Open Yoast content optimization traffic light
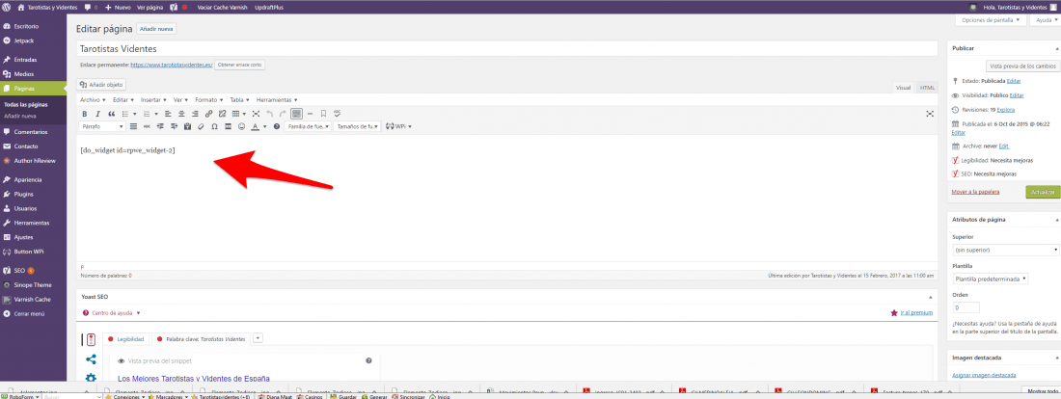 pos(90,339)
